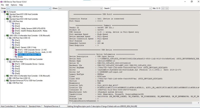The width and height of the screenshot is (200, 108).
Task: Click the USB Device Tree Viewer title bar icon
Action: pos(2,1)
